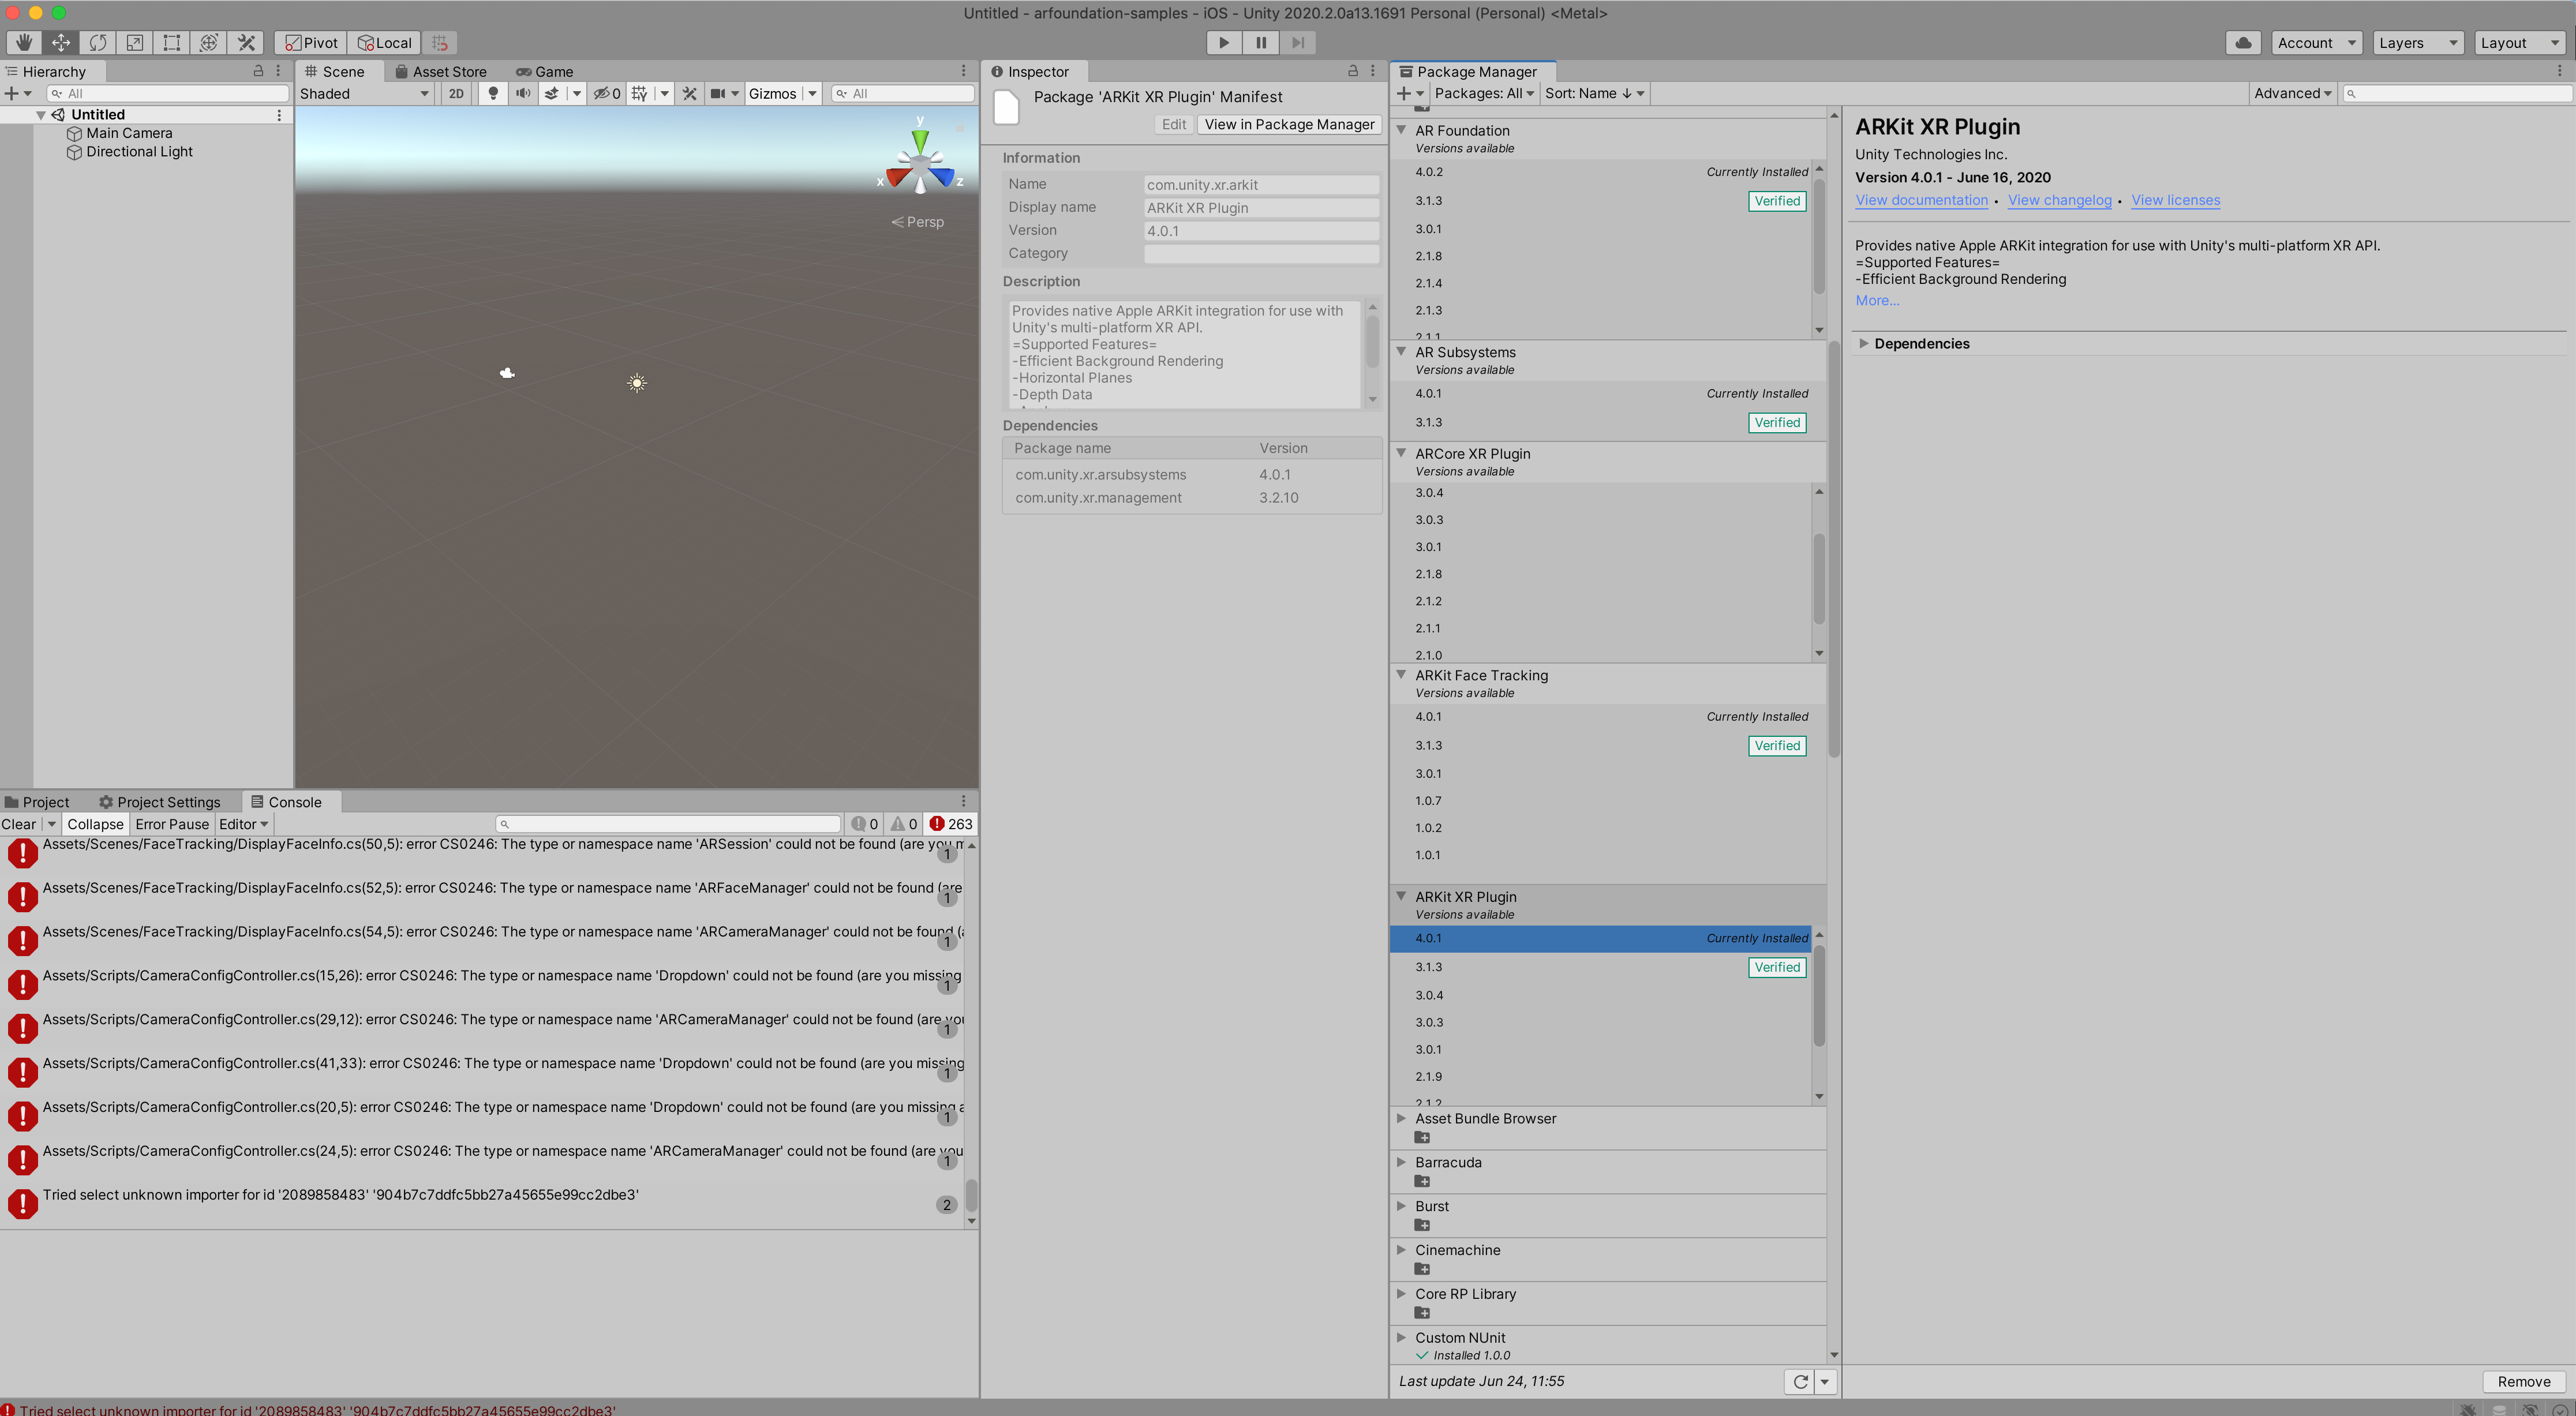The width and height of the screenshot is (2576, 1416).
Task: Pause play mode with the pause button
Action: 1261,42
